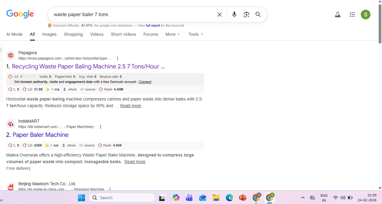382x204 pixels.
Task: Open the volume speaker tray icon
Action: point(343,198)
